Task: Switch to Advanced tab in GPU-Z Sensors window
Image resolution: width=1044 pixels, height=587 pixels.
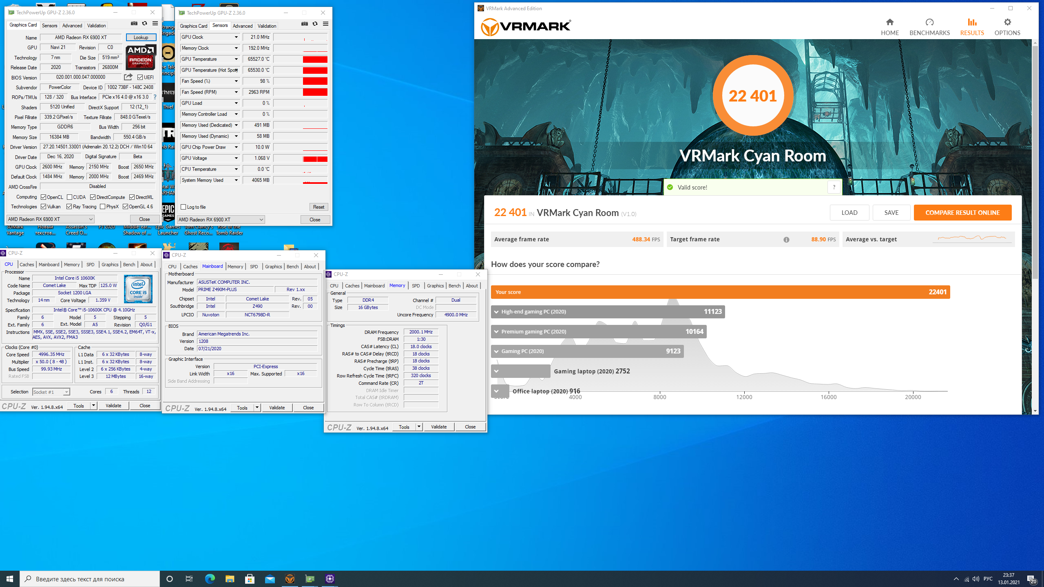Action: point(243,26)
